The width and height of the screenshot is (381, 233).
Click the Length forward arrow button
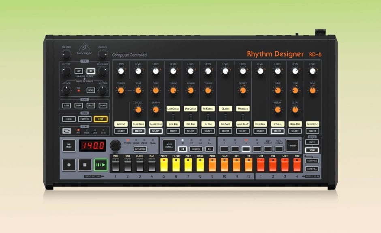[x=209, y=149]
